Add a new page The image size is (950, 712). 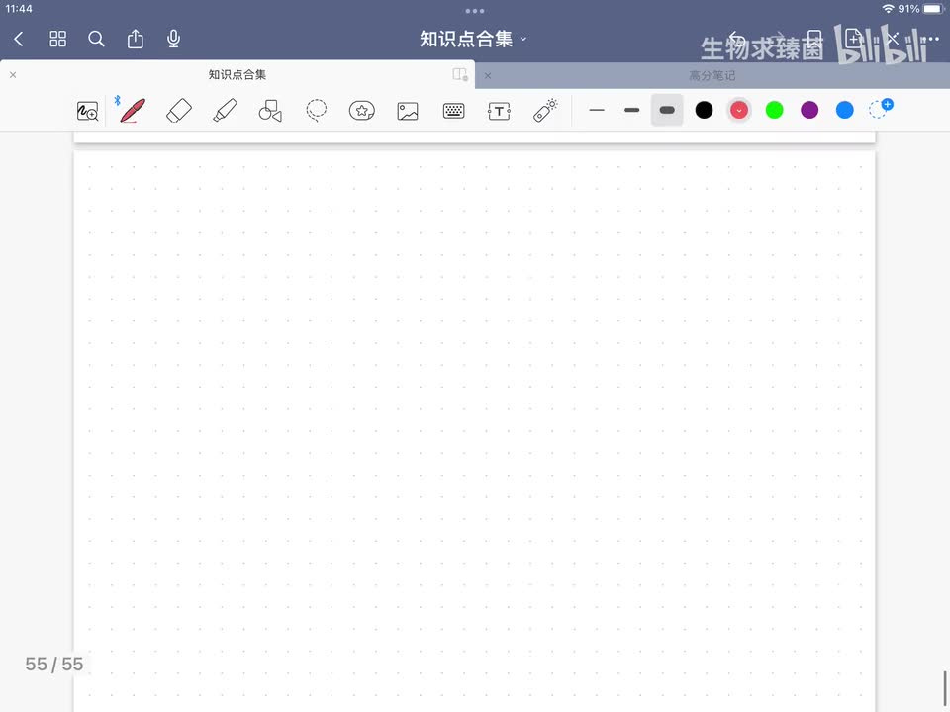pos(854,39)
